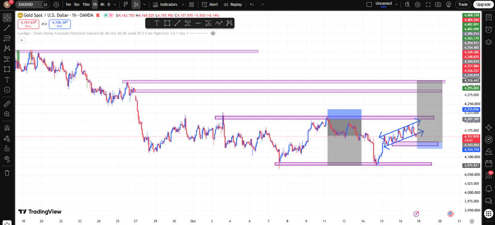This screenshot has width=495, height=225.
Task: Click the trash icon to remove drawings
Action: coord(7,172)
